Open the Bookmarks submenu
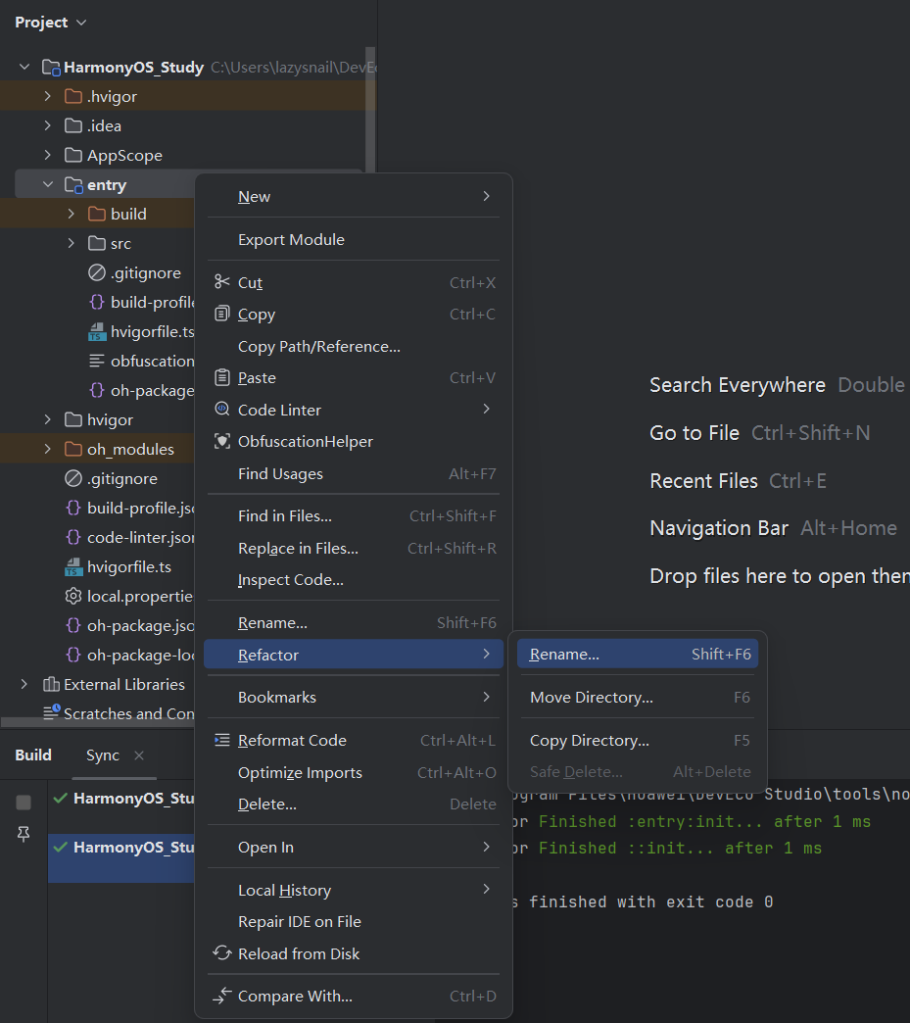This screenshot has width=910, height=1023. click(x=353, y=697)
